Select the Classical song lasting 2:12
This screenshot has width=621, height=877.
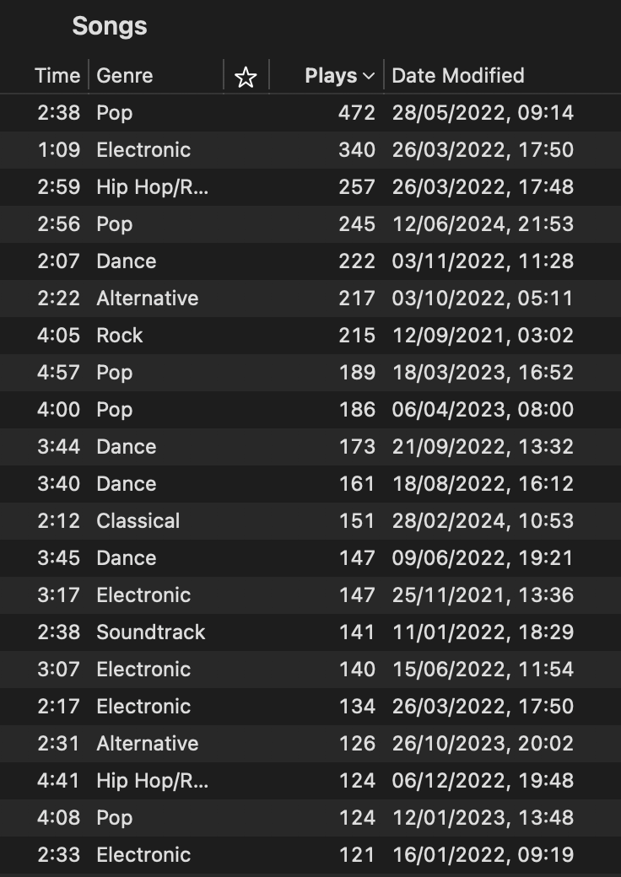[x=310, y=521]
